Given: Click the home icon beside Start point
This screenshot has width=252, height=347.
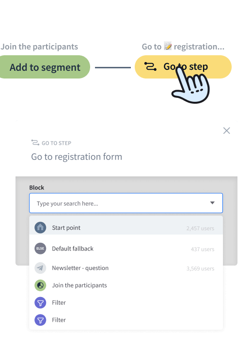Looking at the screenshot, I should click(x=40, y=227).
